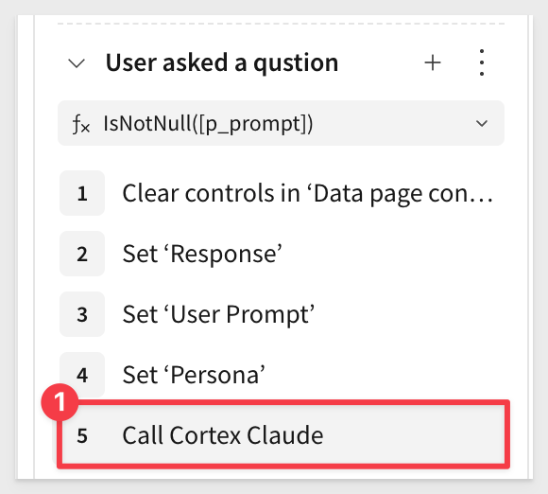Select step number 4 badge

tap(82, 375)
